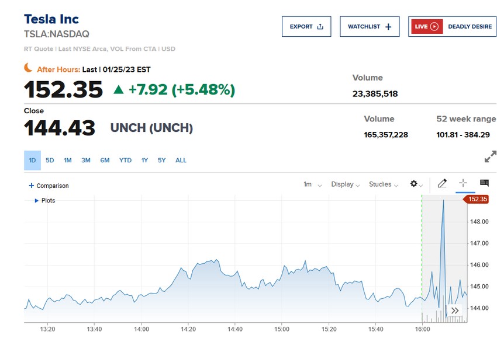Viewport: 497px width, 342px height.
Task: Expand the Plots disclosure triangle
Action: point(36,201)
